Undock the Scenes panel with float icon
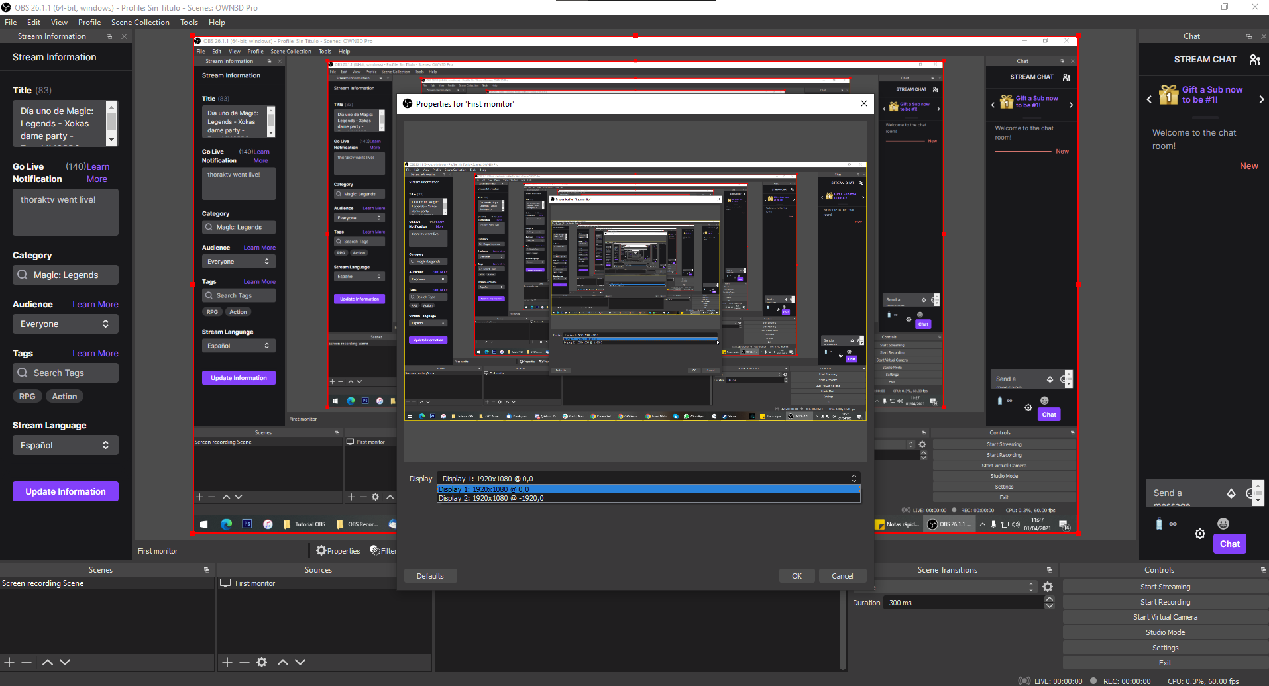1269x686 pixels. (207, 570)
